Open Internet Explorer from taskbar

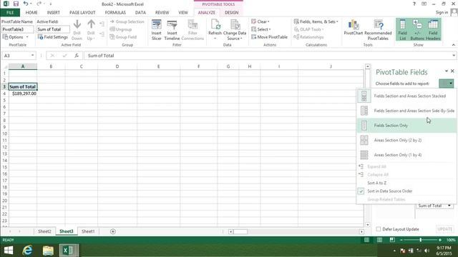tap(27, 250)
